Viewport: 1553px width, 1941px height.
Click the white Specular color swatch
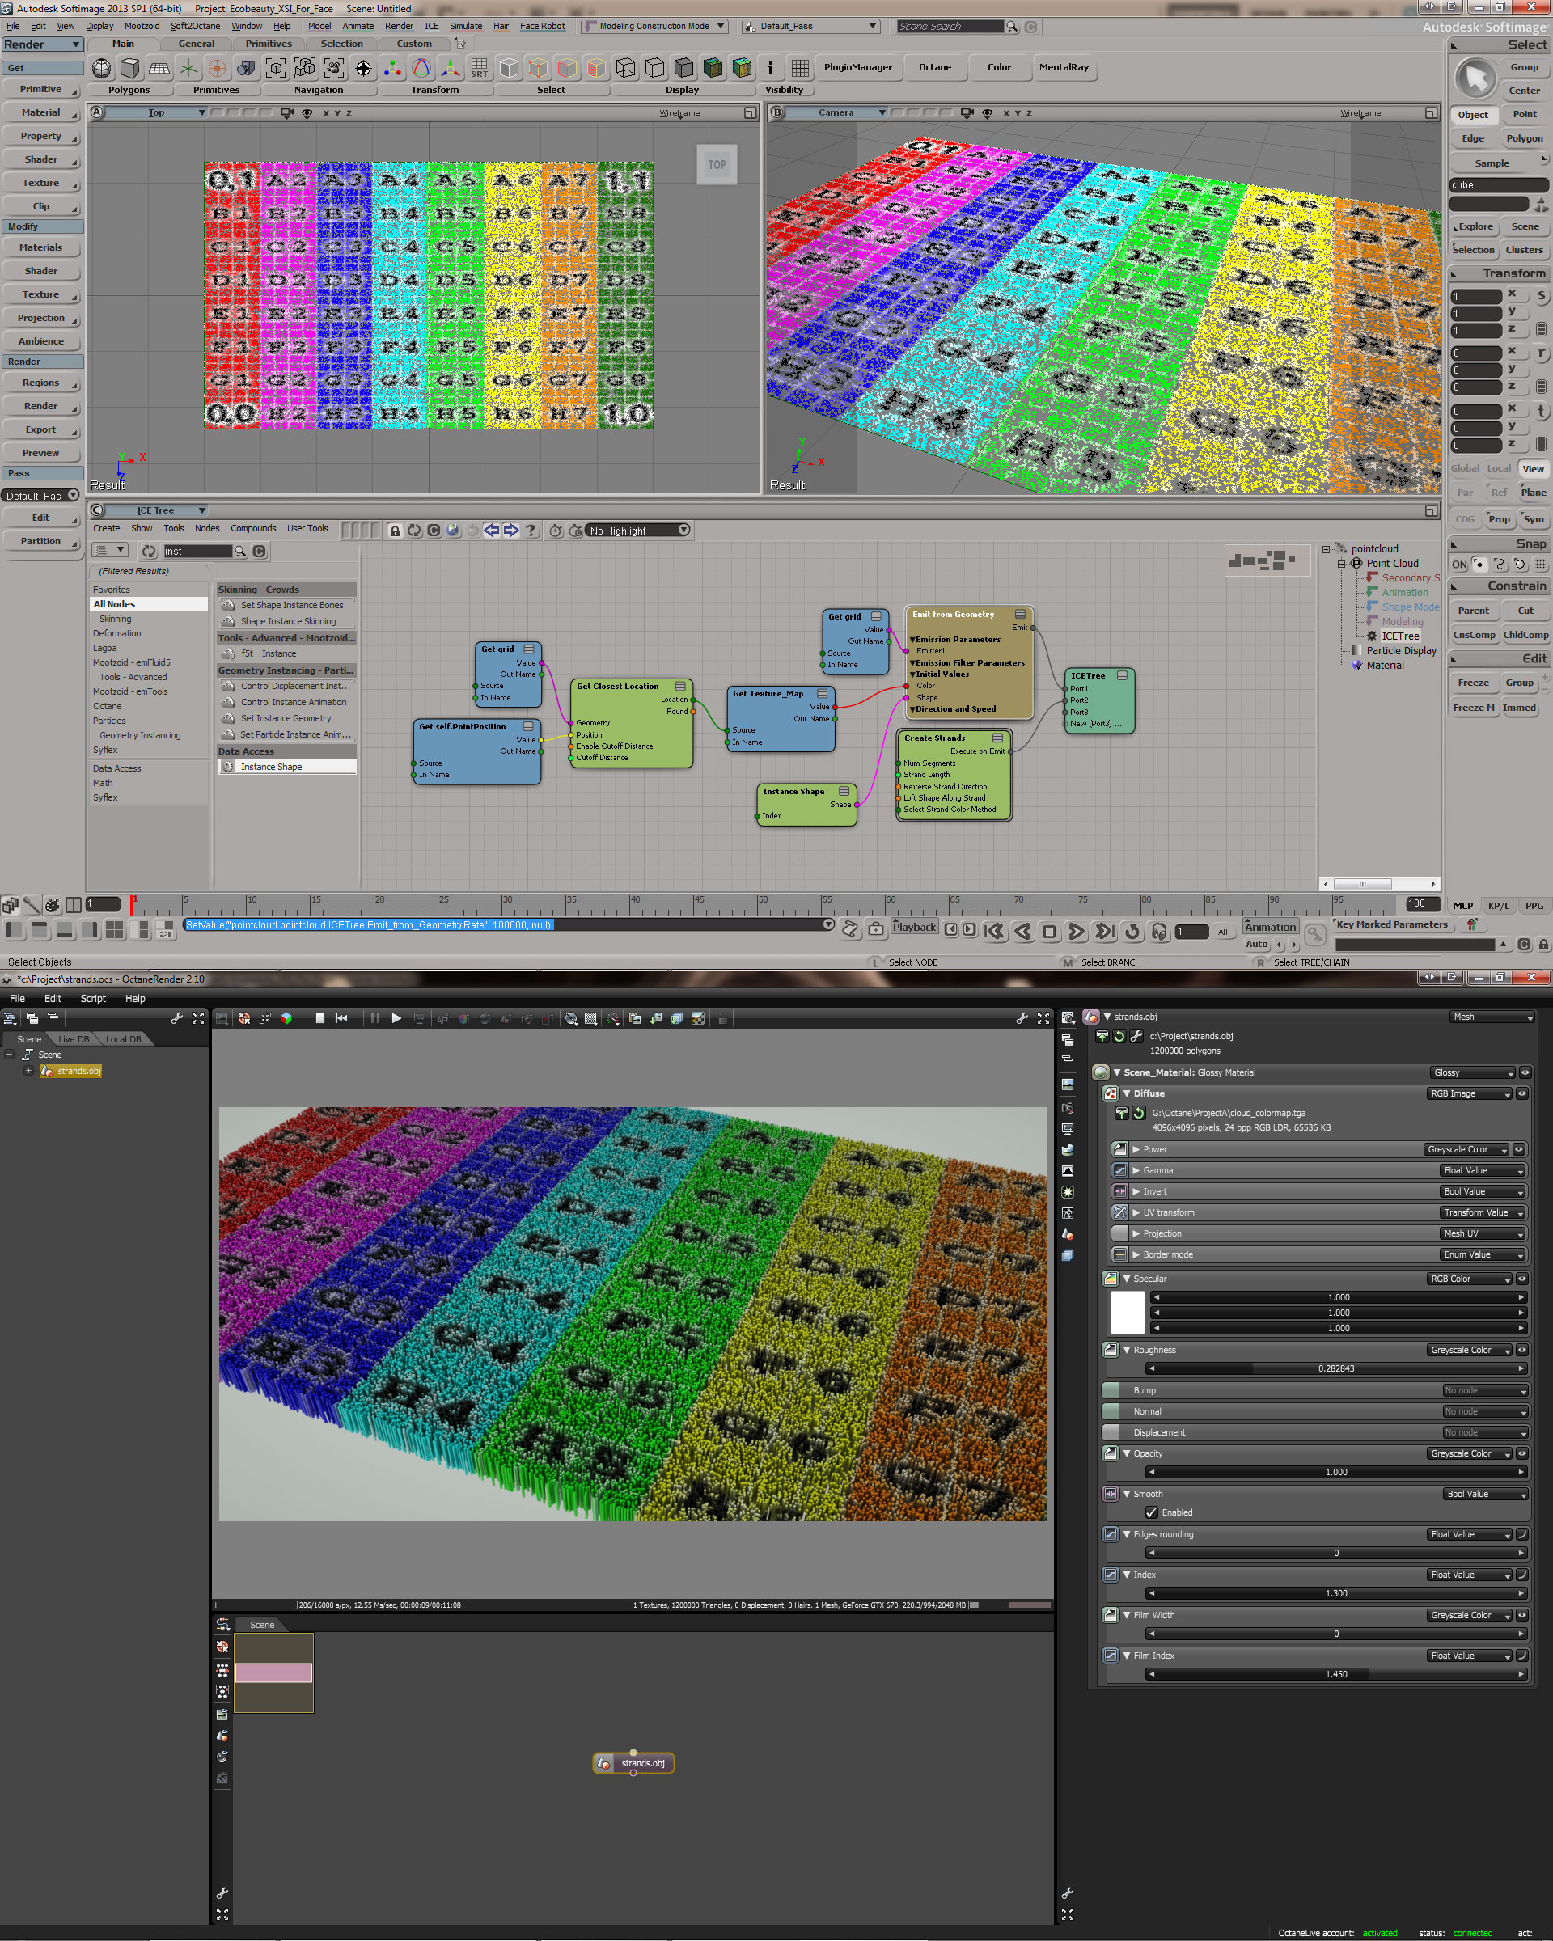click(x=1128, y=1312)
